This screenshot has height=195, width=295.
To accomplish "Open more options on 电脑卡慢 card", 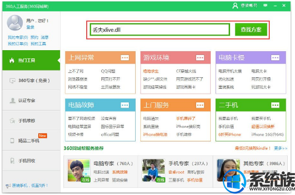I will coord(275,57).
